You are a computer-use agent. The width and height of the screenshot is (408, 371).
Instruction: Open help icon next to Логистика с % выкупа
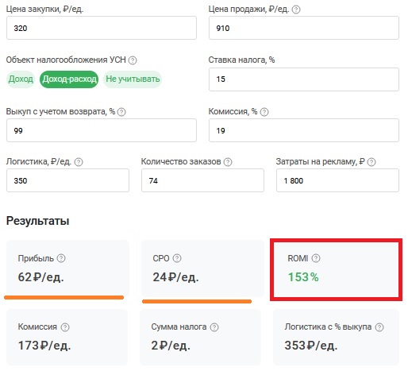click(x=379, y=327)
